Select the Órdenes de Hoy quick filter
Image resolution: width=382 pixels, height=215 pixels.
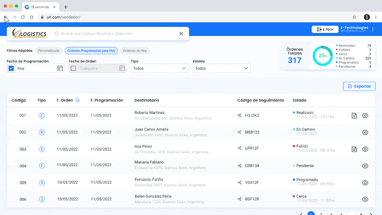pos(135,51)
